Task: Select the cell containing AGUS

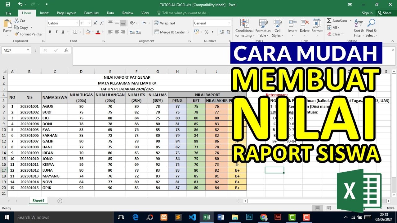Action: click(55, 106)
